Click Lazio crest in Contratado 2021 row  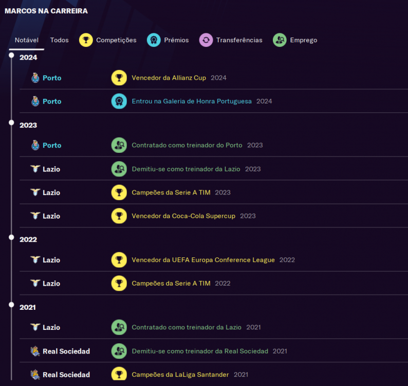coord(35,327)
